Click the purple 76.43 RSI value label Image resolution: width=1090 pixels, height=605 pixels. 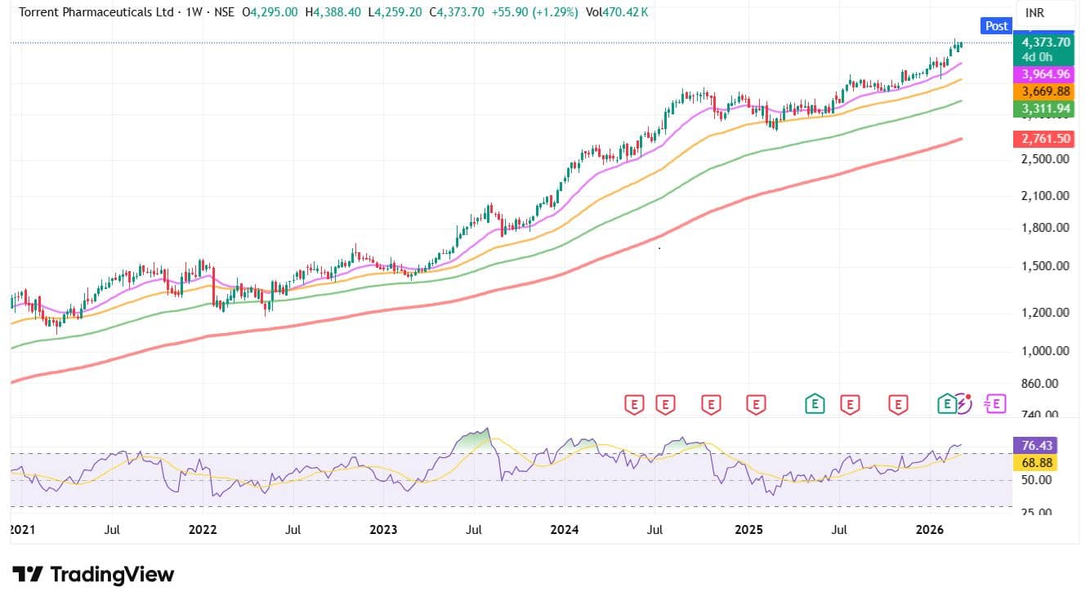click(1034, 445)
